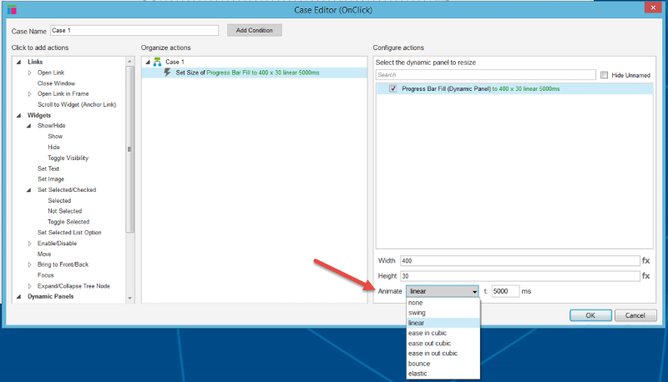The height and width of the screenshot is (382, 668).
Task: Open the Animate easing dropdown
Action: coord(443,291)
